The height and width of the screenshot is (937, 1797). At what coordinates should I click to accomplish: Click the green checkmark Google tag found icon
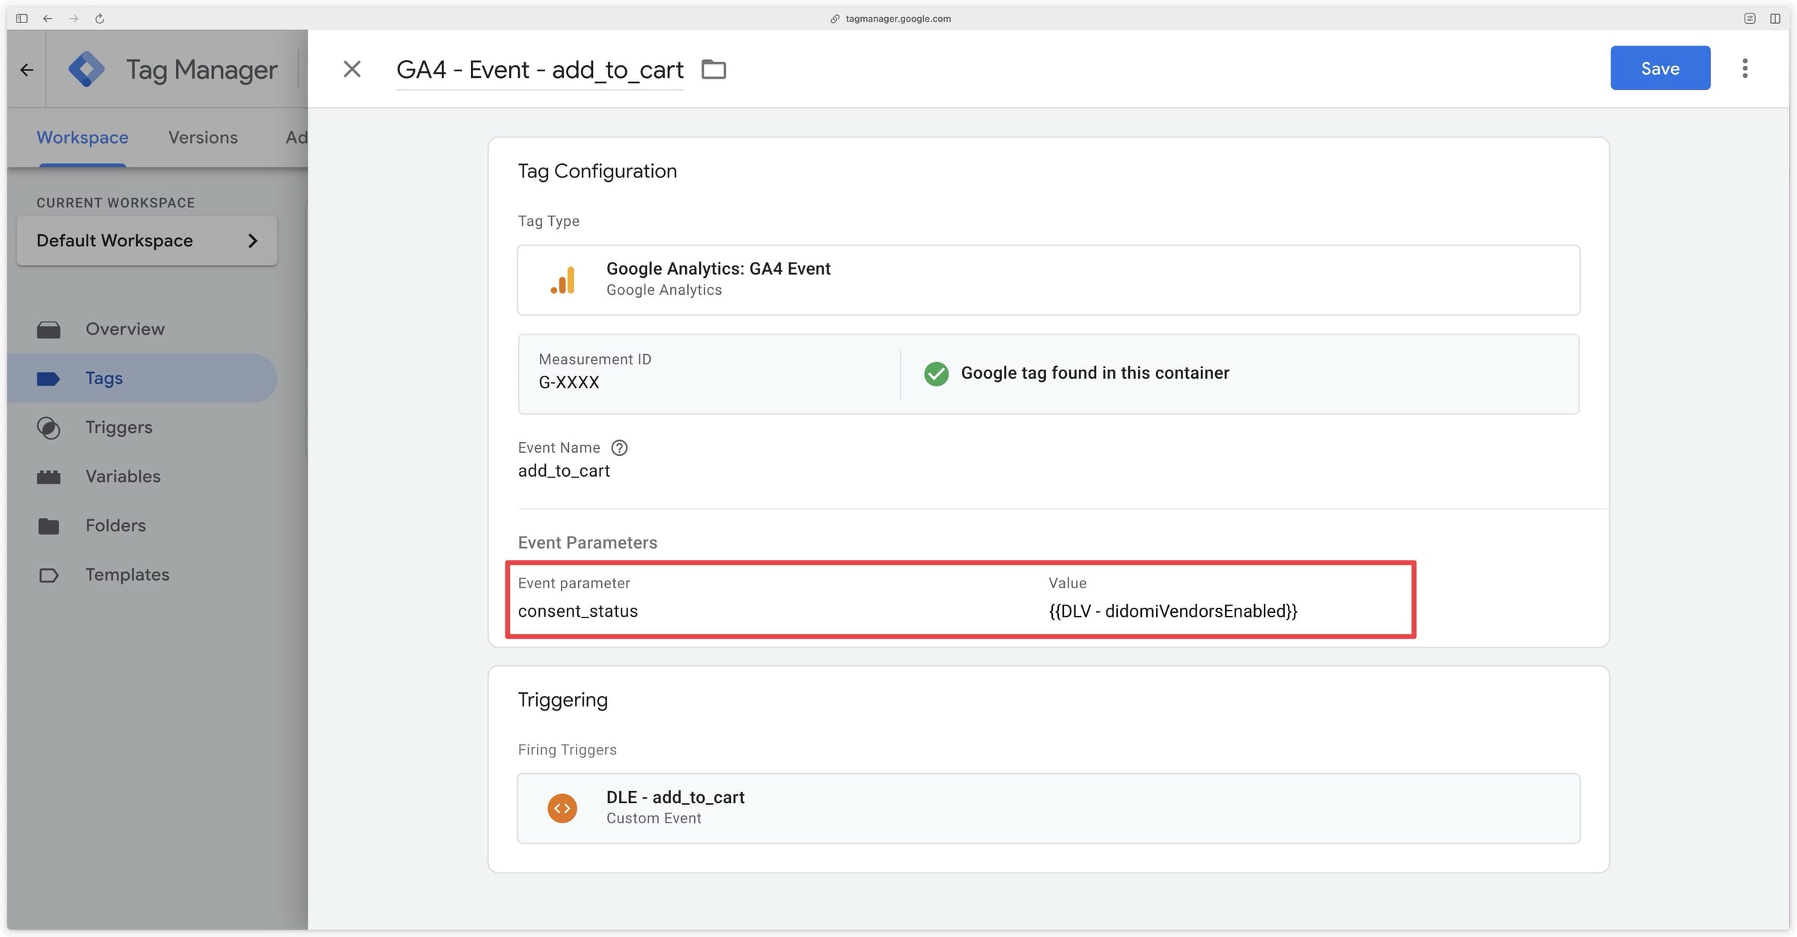[936, 373]
